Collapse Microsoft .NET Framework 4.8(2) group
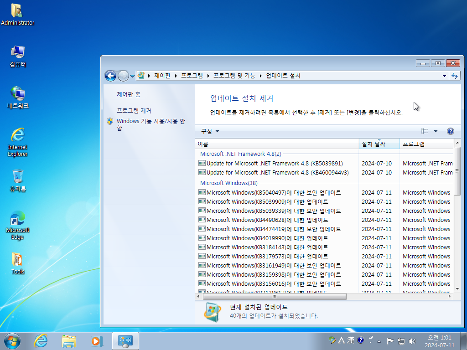467x350 pixels. 241,154
